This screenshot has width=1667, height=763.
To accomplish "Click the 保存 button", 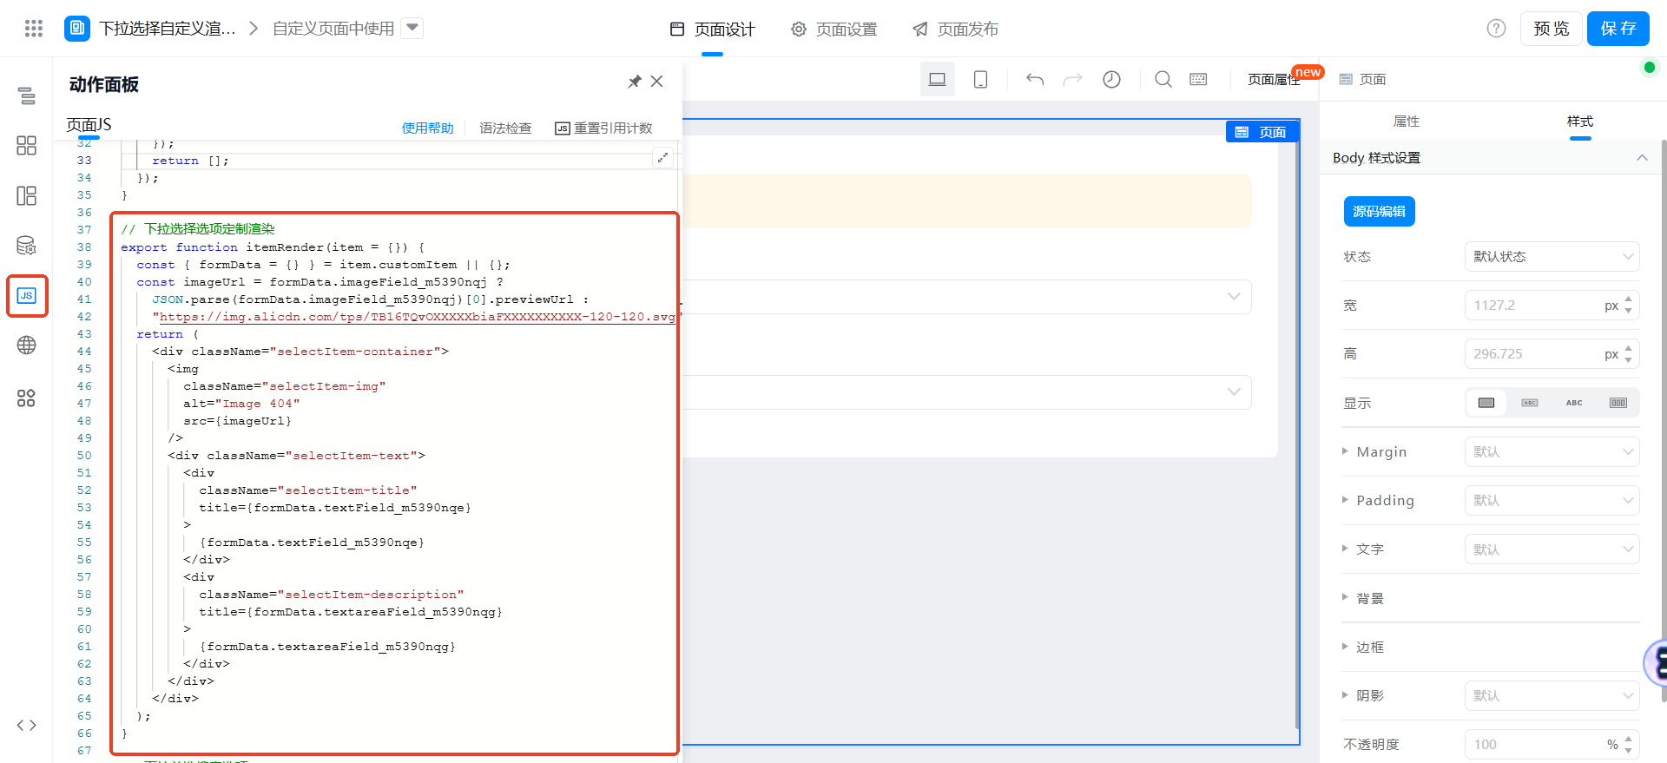I will (1618, 29).
